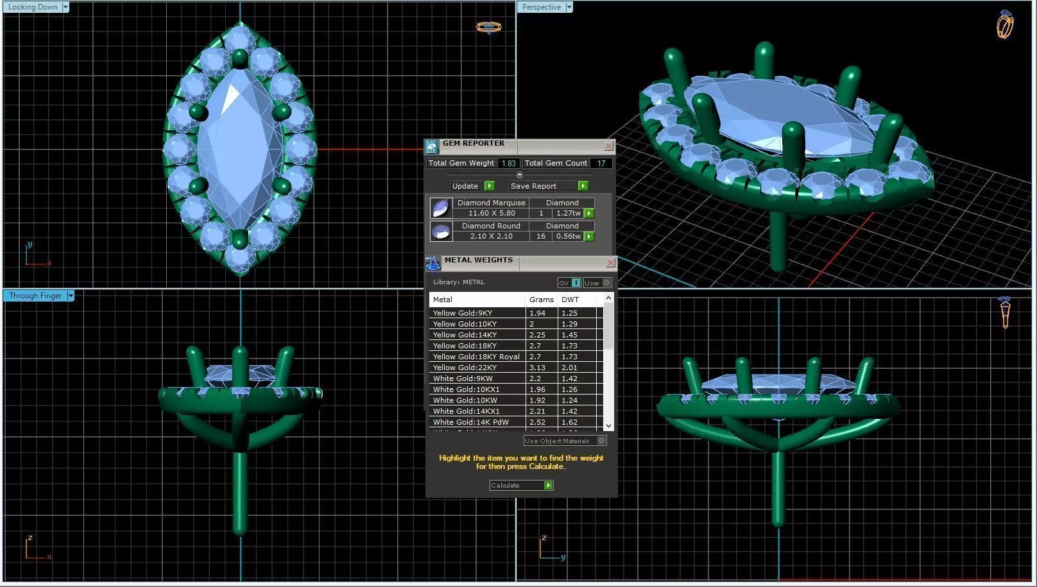
Task: Click the green arrow next to Update
Action: pos(490,186)
